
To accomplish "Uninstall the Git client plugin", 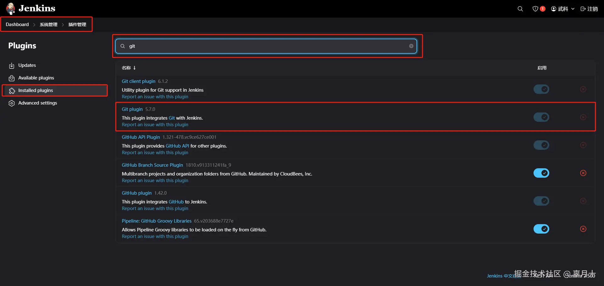I will 583,89.
